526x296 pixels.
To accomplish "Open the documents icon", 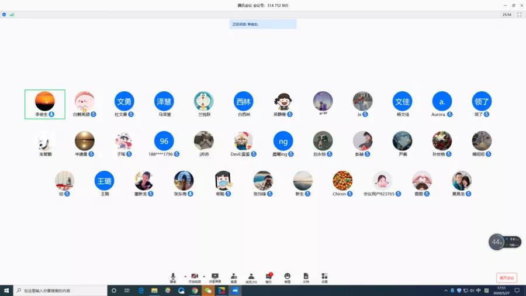I will point(306,277).
